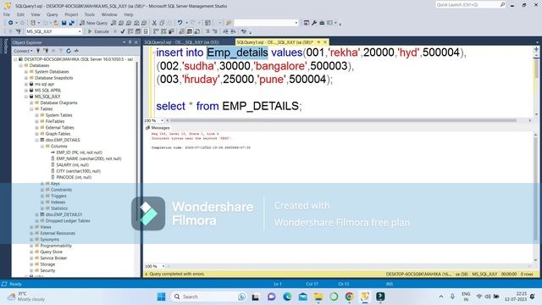Click the Open File folder icon

point(56,23)
